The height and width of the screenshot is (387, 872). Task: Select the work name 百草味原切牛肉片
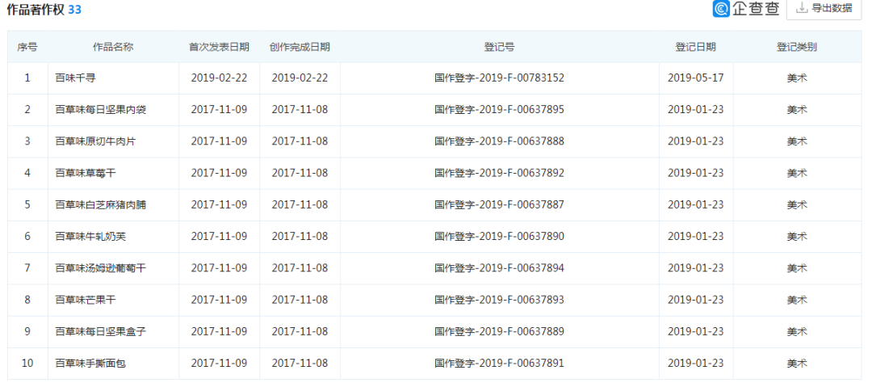[x=95, y=141]
